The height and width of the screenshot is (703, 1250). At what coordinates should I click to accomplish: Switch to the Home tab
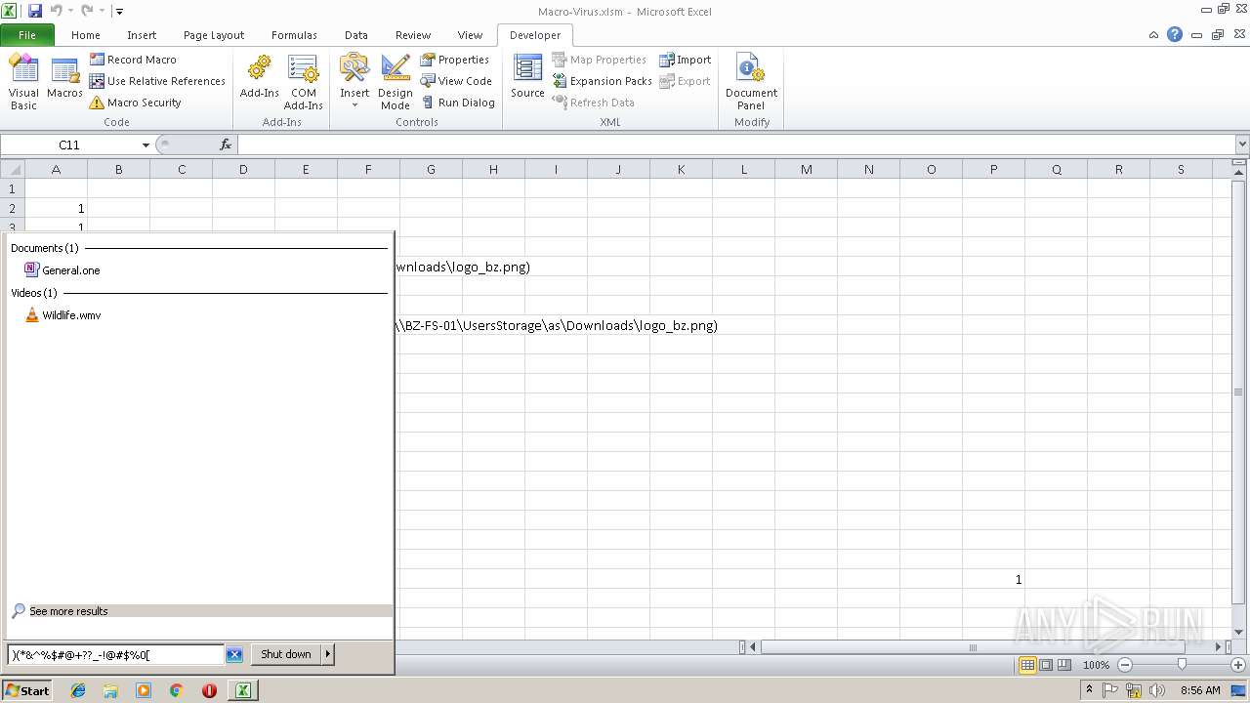coord(86,35)
